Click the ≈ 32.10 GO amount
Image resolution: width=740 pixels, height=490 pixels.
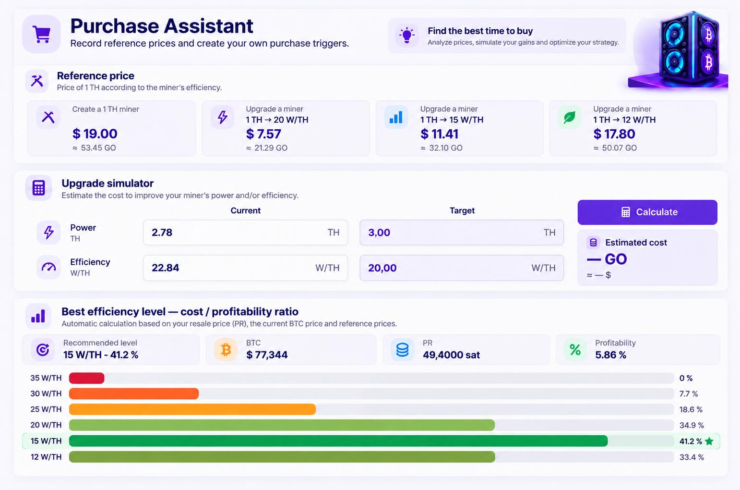pos(442,148)
